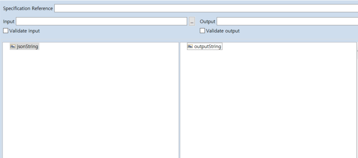The width and height of the screenshot is (358, 158).
Task: Click the Output field label
Action: (207, 21)
